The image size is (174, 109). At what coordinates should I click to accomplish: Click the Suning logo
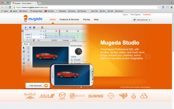point(96,96)
